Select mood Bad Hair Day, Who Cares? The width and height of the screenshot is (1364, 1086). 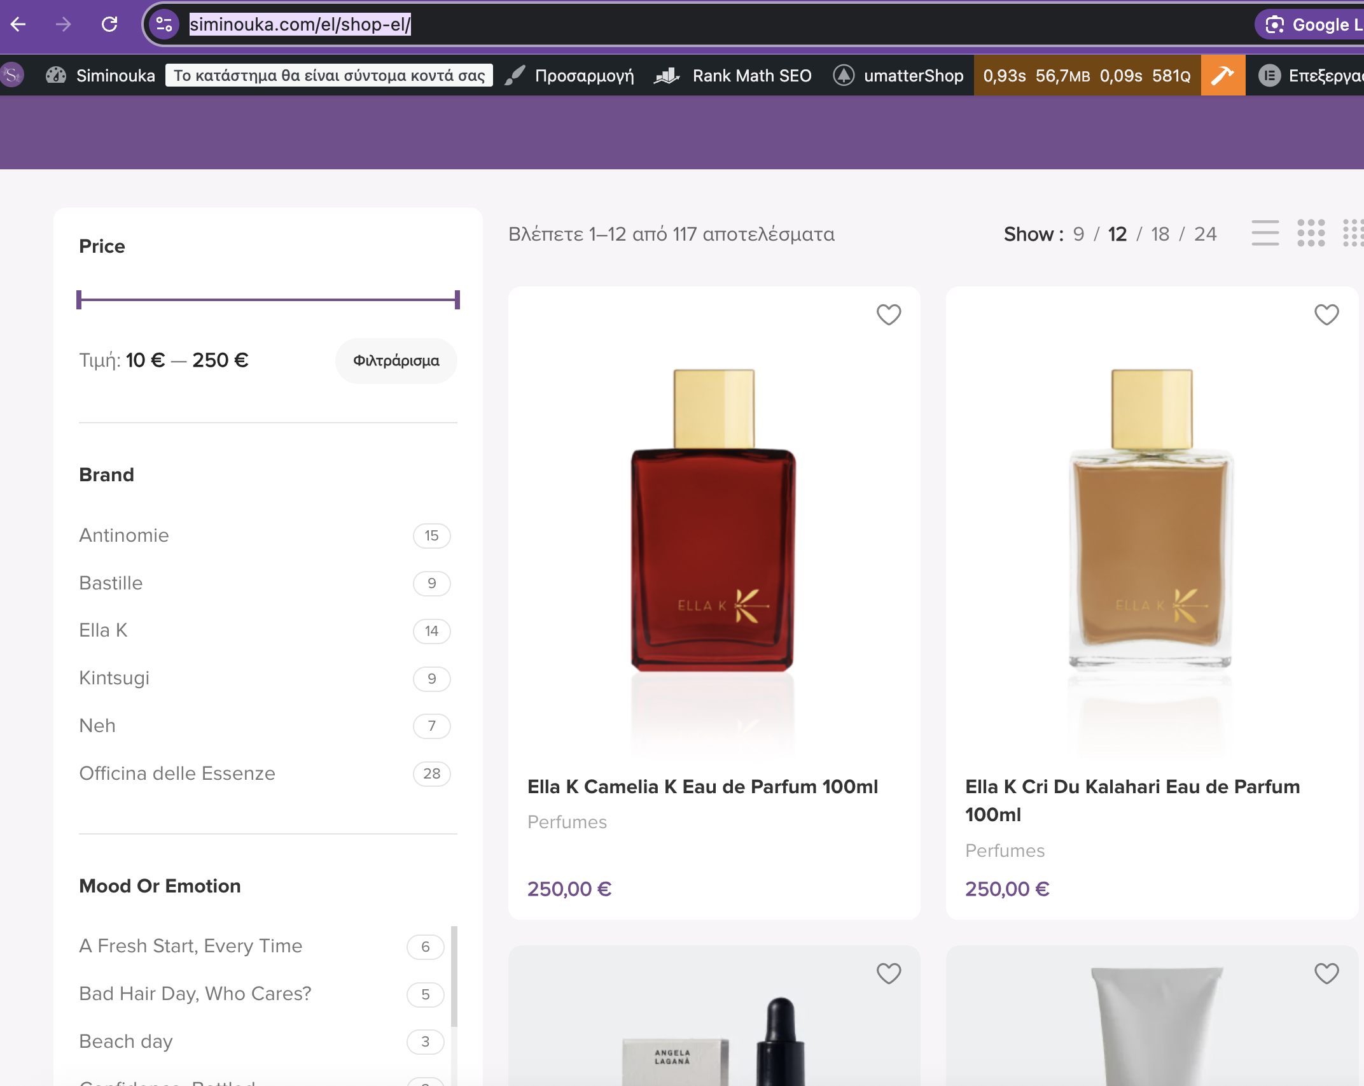(x=195, y=994)
